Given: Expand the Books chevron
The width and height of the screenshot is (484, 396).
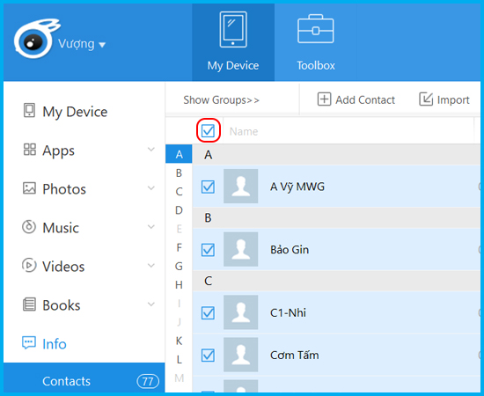Looking at the screenshot, I should coord(151,304).
